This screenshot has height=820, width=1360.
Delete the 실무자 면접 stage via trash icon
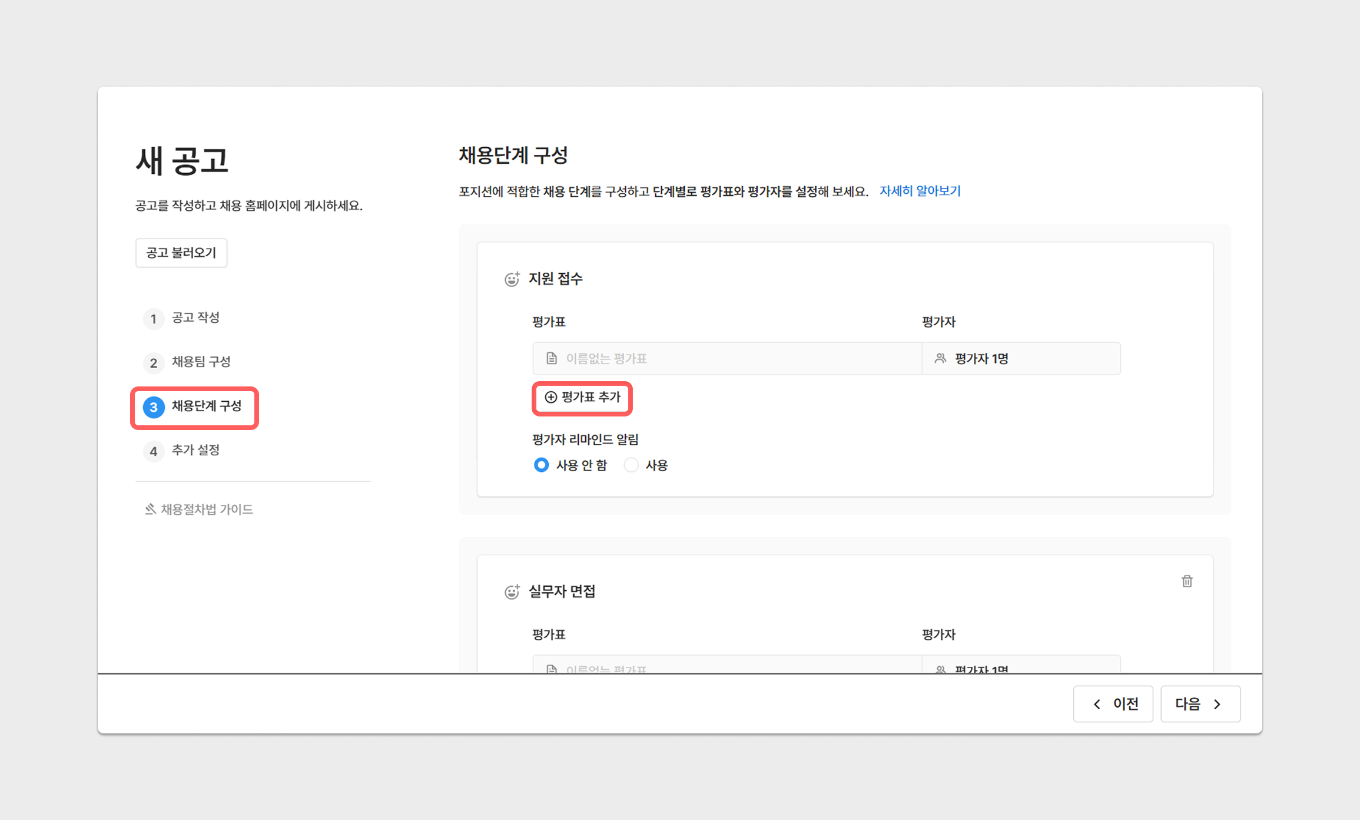pyautogui.click(x=1187, y=581)
